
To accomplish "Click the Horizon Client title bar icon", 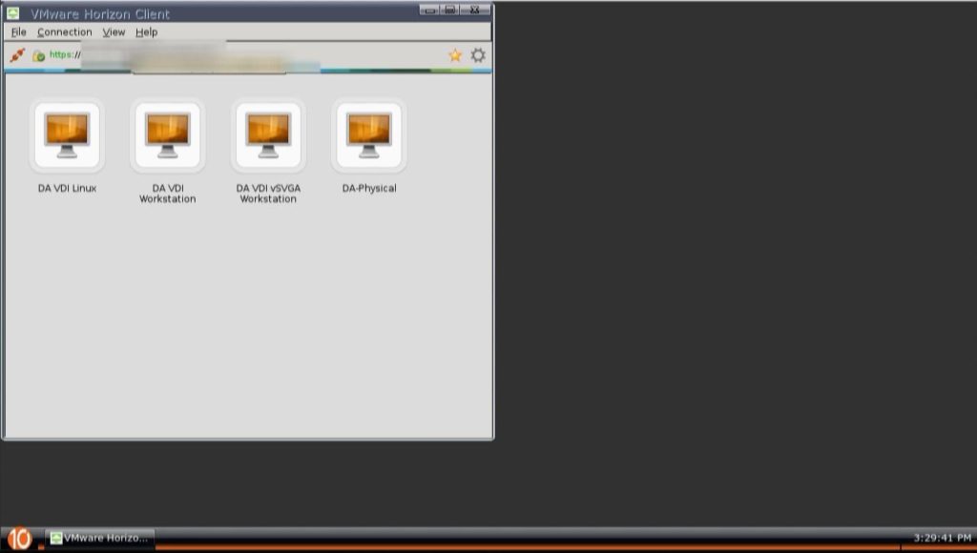I will (x=12, y=13).
